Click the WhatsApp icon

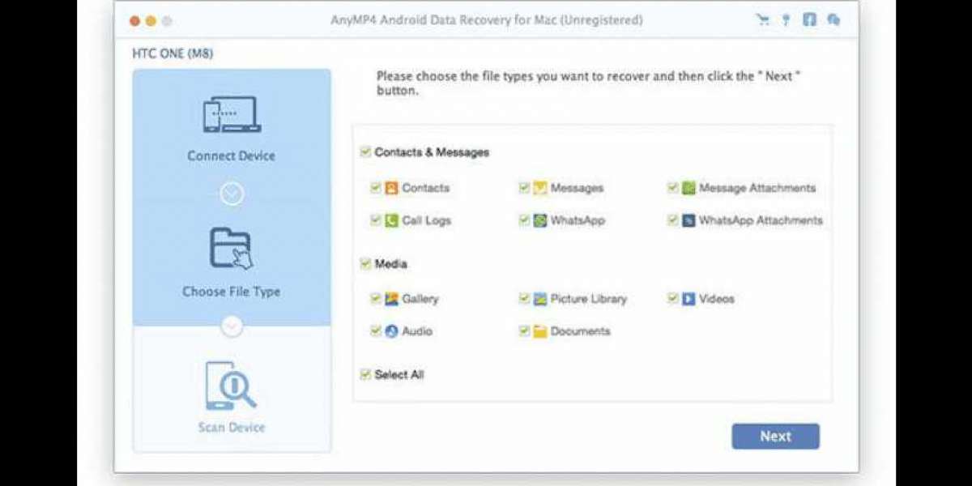(x=540, y=220)
